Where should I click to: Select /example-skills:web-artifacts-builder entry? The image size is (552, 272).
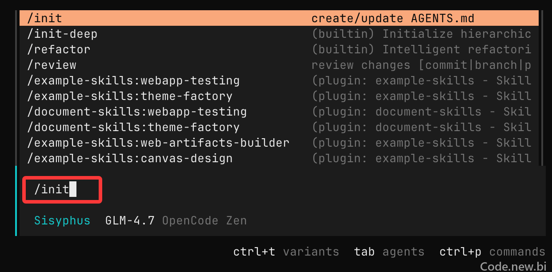pos(279,143)
